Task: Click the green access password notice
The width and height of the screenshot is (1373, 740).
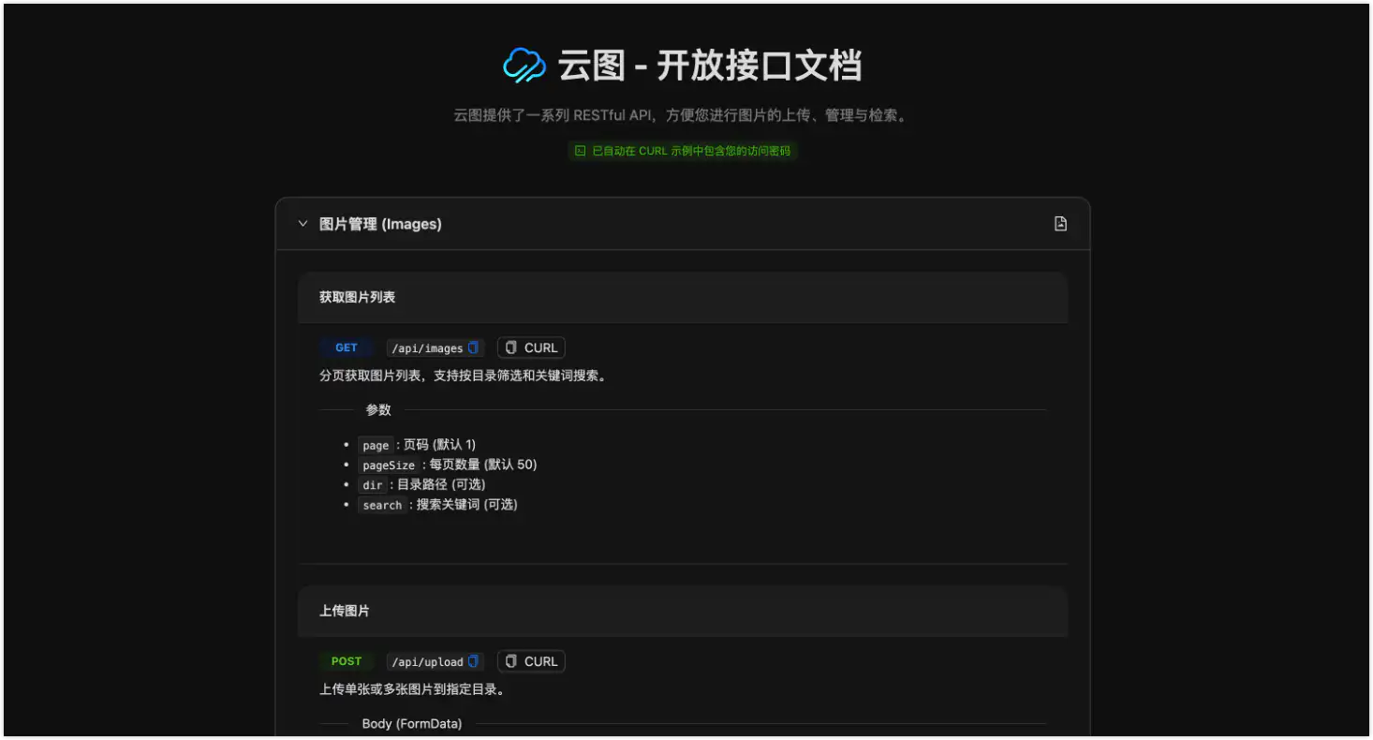Action: tap(683, 150)
